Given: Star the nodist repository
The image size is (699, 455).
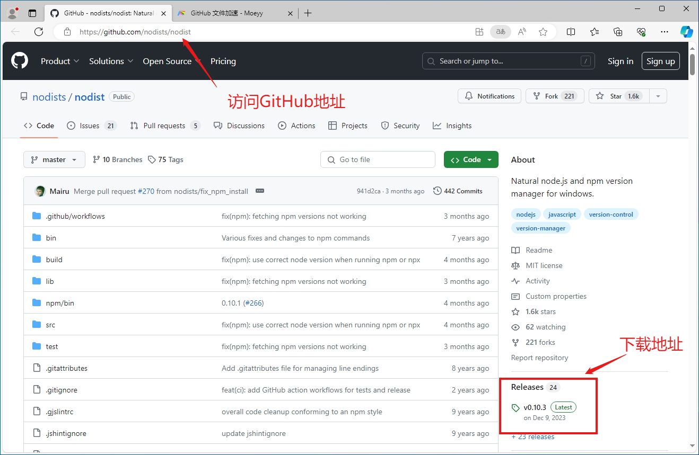Looking at the screenshot, I should point(618,96).
